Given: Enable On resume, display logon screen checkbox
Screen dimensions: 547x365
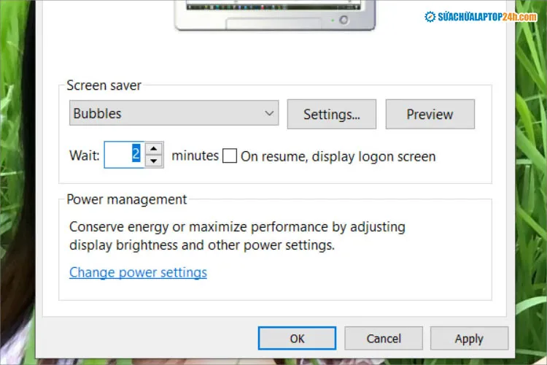Looking at the screenshot, I should point(230,156).
